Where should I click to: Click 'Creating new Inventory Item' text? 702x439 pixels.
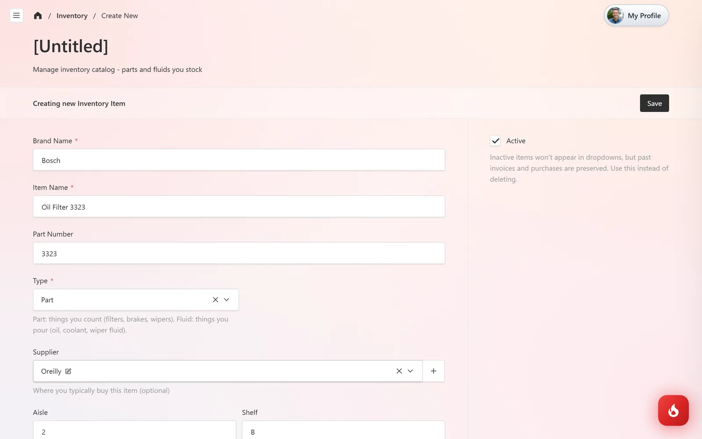point(79,104)
